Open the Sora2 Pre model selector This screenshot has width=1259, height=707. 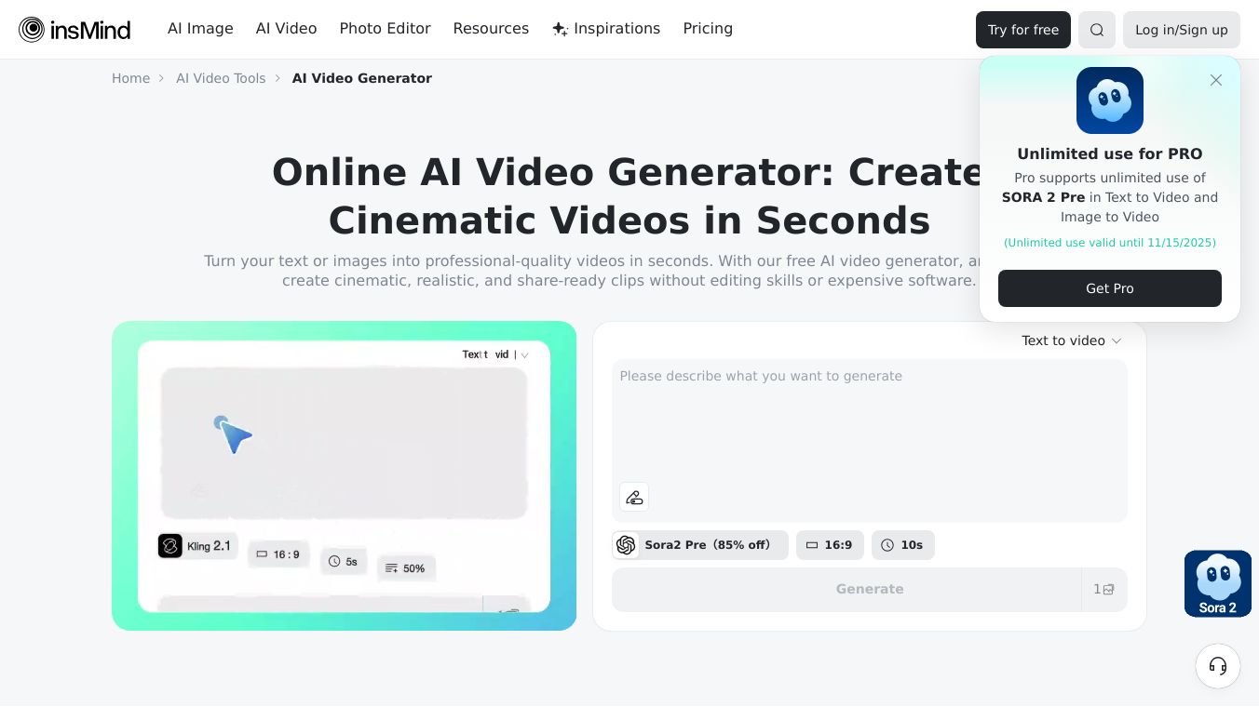(700, 545)
